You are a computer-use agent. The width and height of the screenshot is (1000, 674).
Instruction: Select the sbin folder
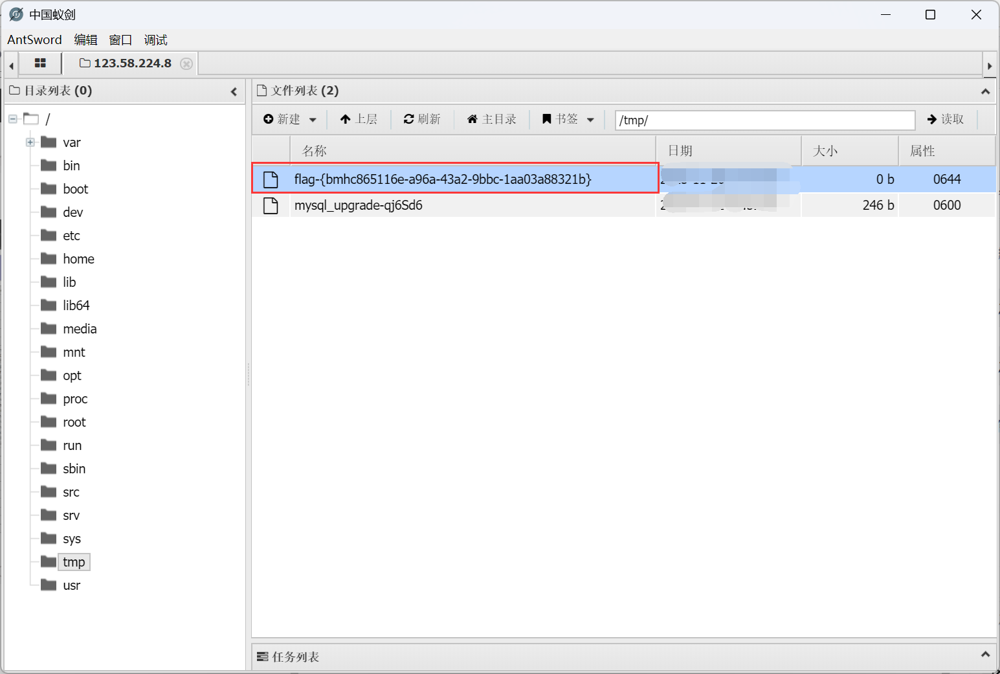74,469
